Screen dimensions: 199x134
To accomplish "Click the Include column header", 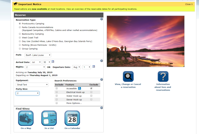I will point(59,85).
